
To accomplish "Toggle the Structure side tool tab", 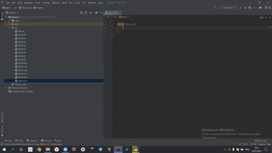I will [2, 117].
